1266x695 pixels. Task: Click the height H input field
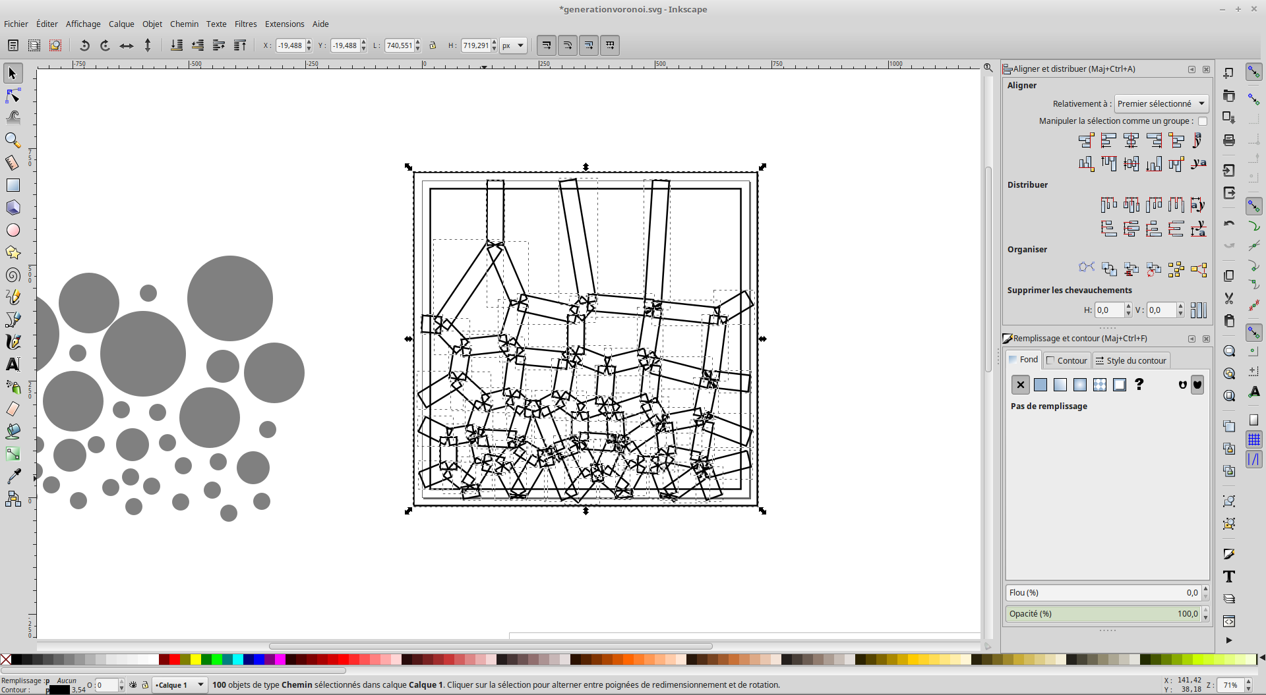475,45
